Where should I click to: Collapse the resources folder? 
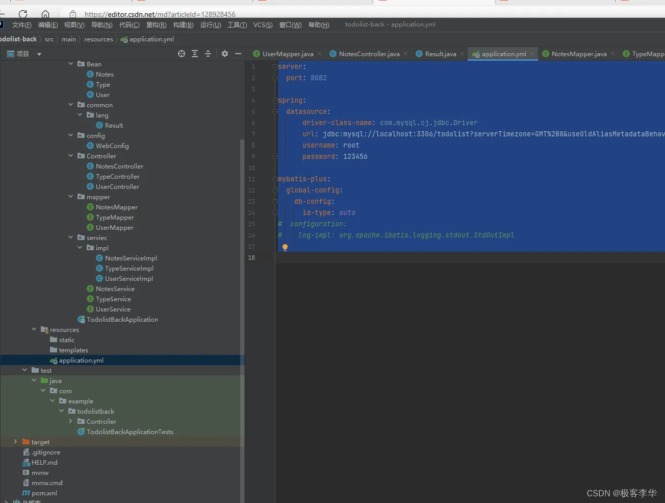(34, 329)
